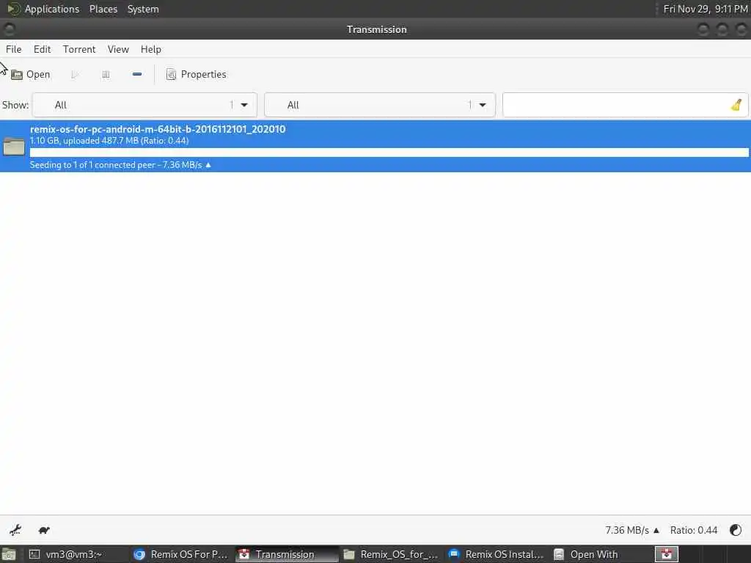The image size is (751, 563).
Task: Open the View menu
Action: [118, 49]
